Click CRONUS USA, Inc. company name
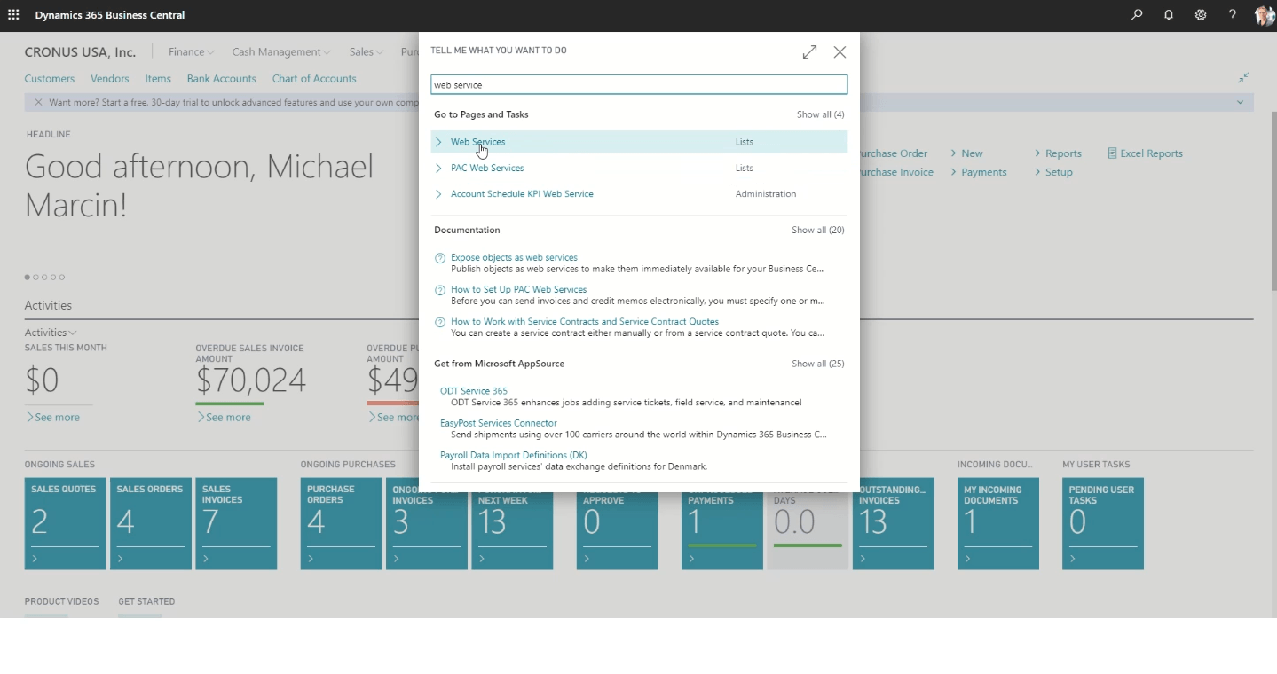The image size is (1277, 674). coord(80,52)
